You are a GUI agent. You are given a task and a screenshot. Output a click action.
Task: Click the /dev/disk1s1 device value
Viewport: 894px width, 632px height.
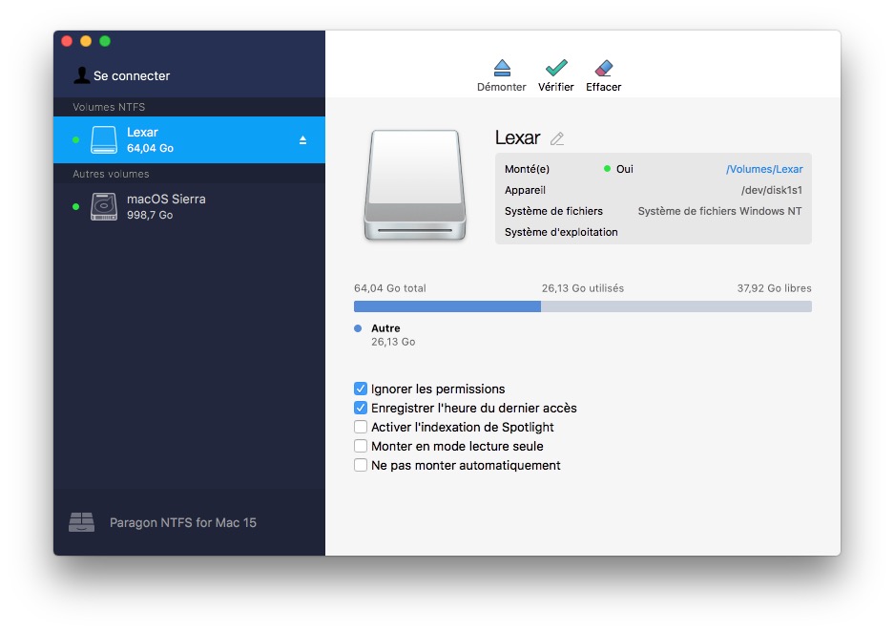tap(772, 190)
